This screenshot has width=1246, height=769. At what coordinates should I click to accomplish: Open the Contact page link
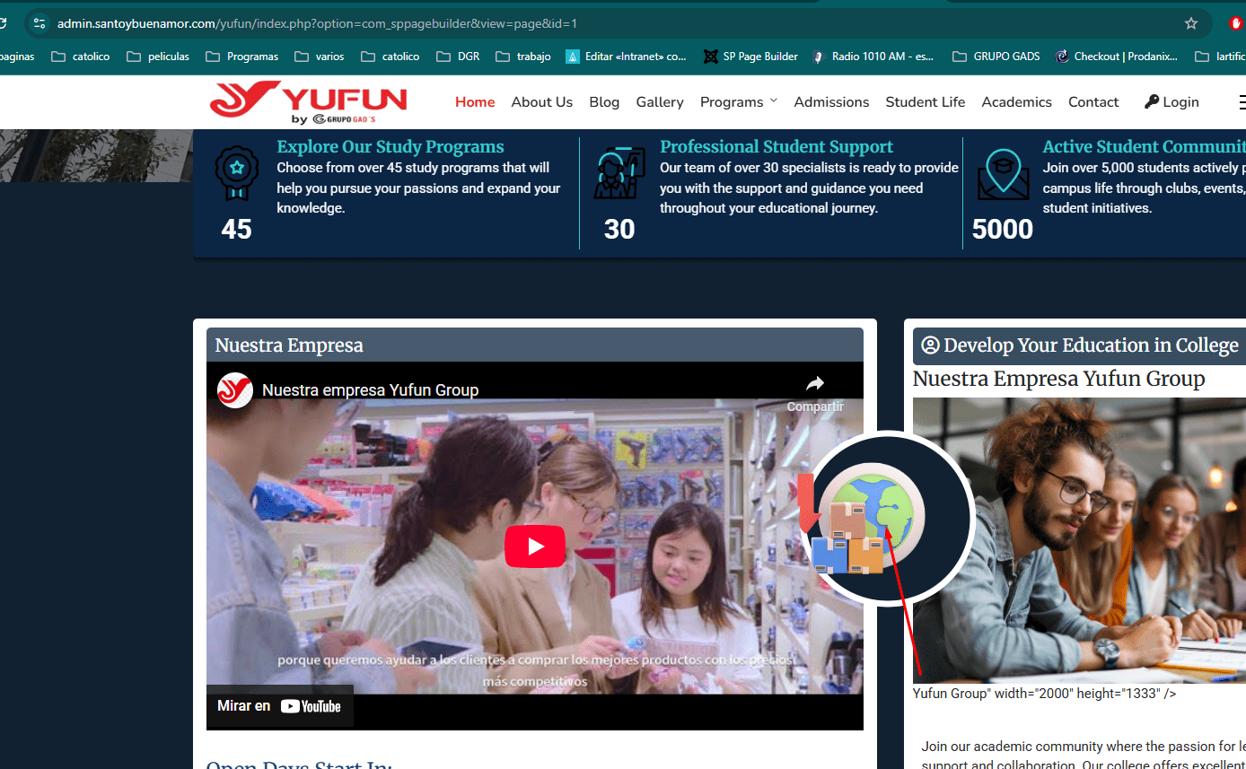click(x=1093, y=102)
